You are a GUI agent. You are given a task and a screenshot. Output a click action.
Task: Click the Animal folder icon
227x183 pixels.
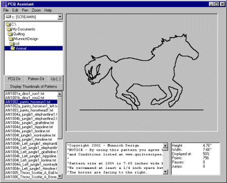pyautogui.click(x=13, y=48)
